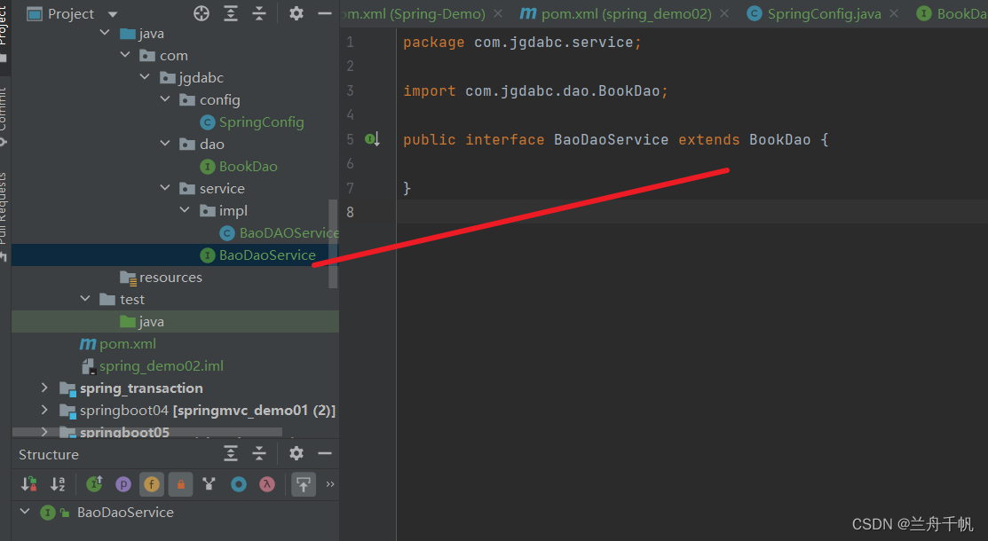
Task: Toggle show fields in Structure
Action: click(152, 483)
